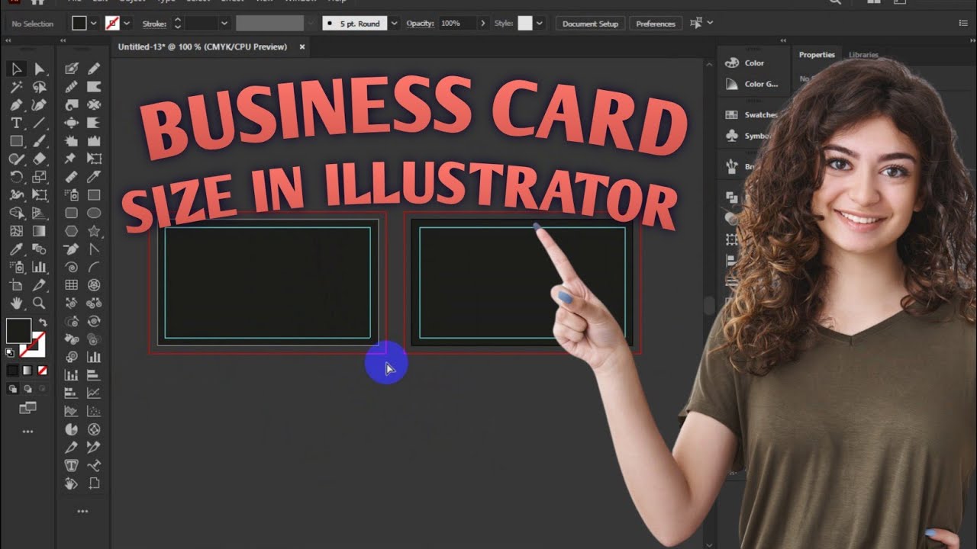Click the Opacity label link
This screenshot has width=977, height=549.
[421, 24]
